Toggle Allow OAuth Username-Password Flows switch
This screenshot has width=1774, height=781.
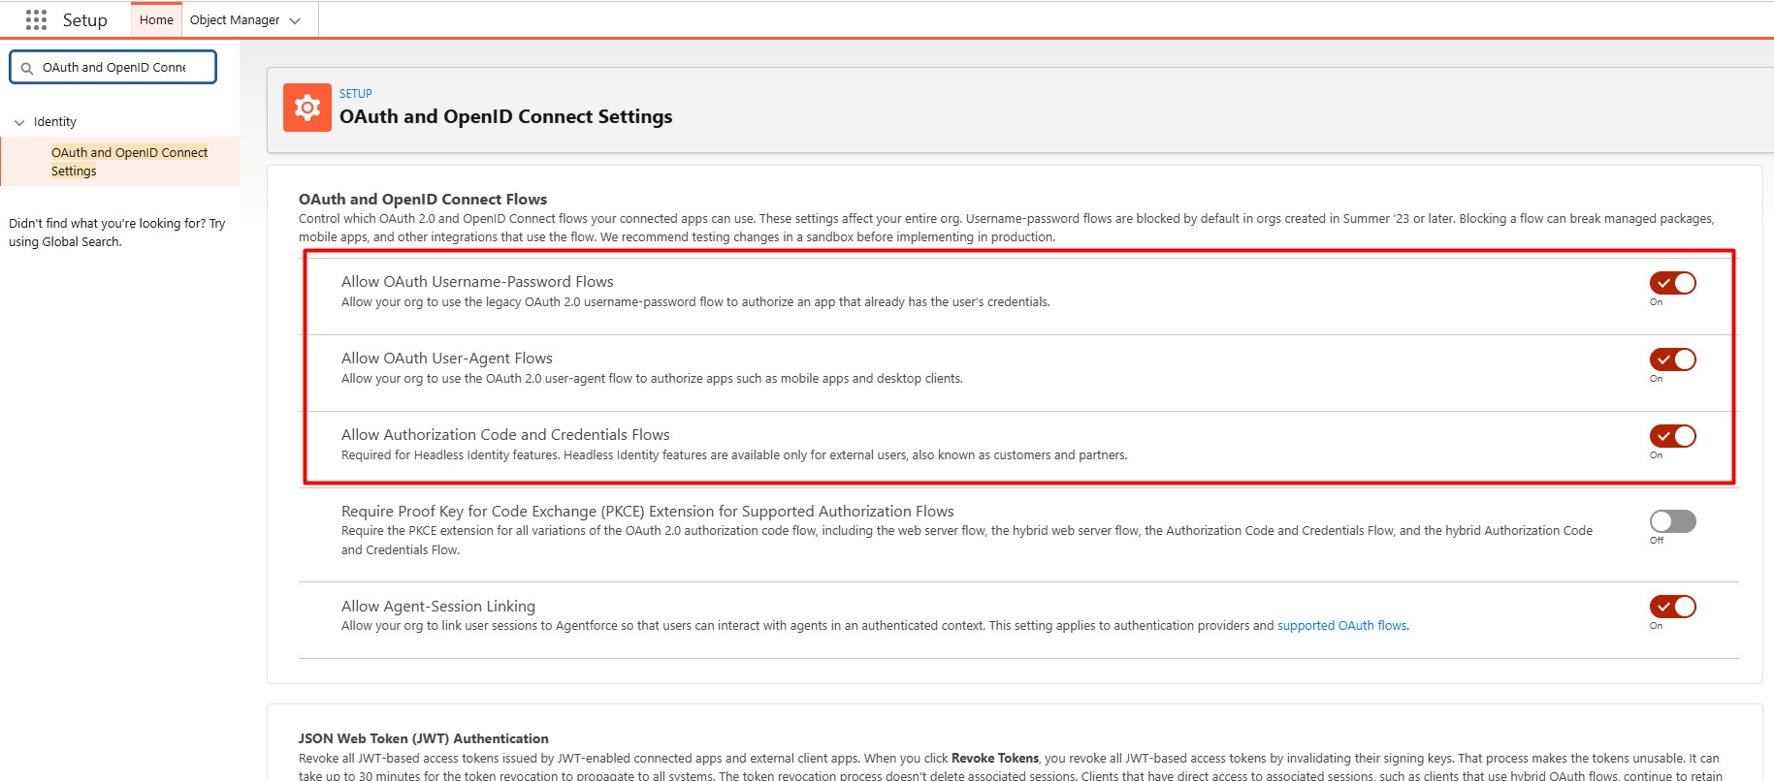(x=1673, y=283)
